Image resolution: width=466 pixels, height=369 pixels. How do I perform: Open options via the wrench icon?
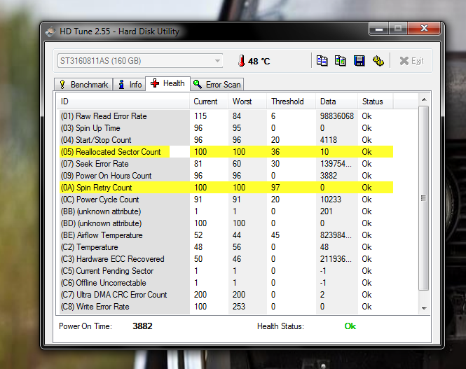[x=378, y=60]
